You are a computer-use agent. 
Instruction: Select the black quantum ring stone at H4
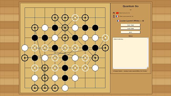coord(95,58)
